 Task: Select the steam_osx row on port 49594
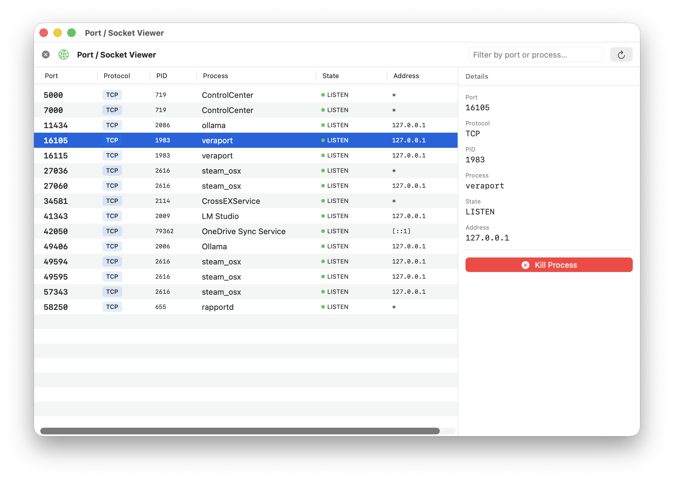coord(246,261)
